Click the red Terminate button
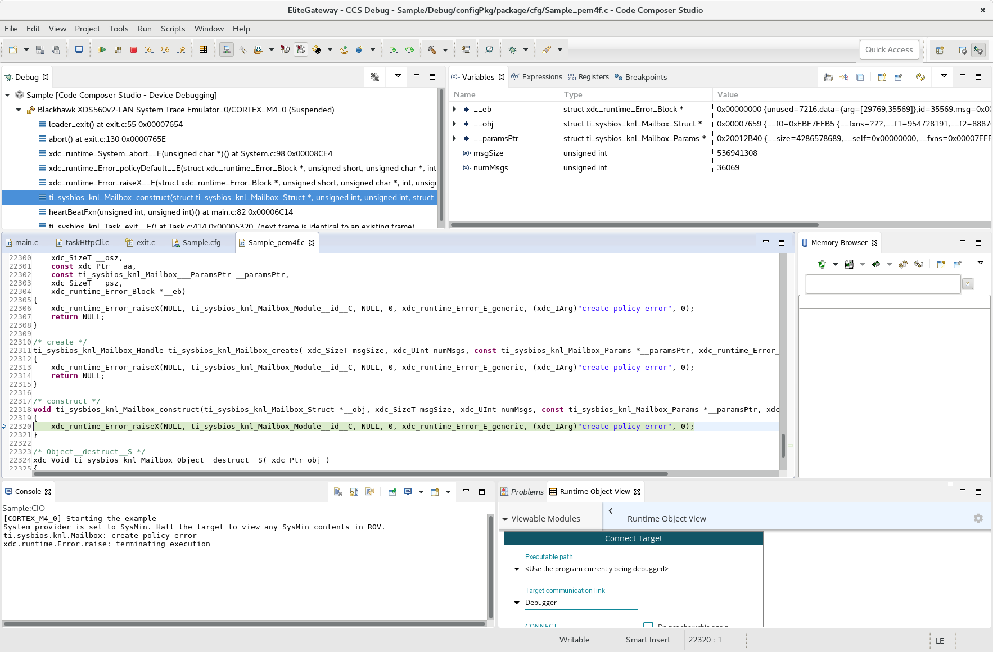Viewport: 993px width, 652px height. coord(133,49)
